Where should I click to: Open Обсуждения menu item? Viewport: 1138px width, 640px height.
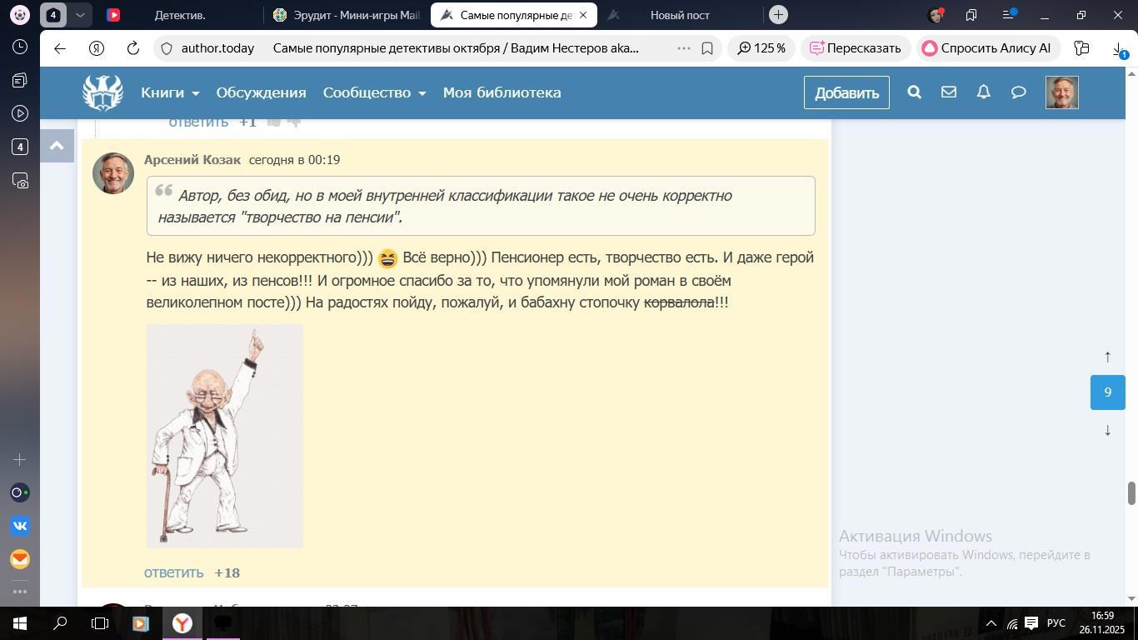261,92
